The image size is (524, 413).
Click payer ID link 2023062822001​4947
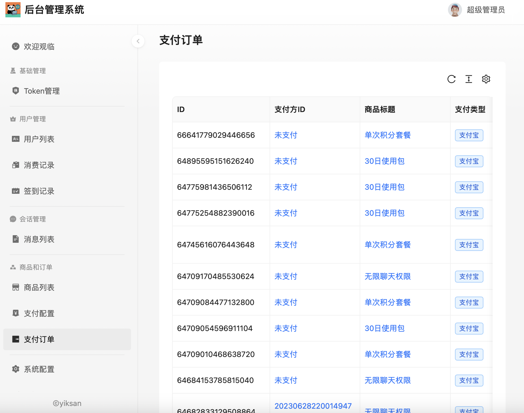click(x=313, y=406)
